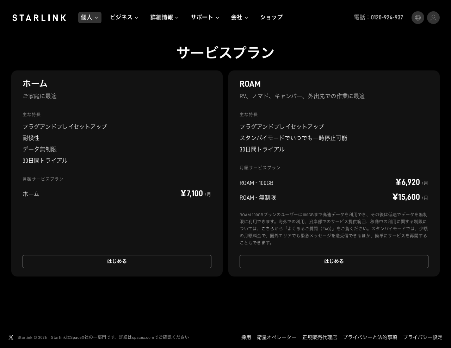Image resolution: width=451 pixels, height=348 pixels.
Task: Open プライバシーと法的事項 footer link
Action: tap(370, 337)
